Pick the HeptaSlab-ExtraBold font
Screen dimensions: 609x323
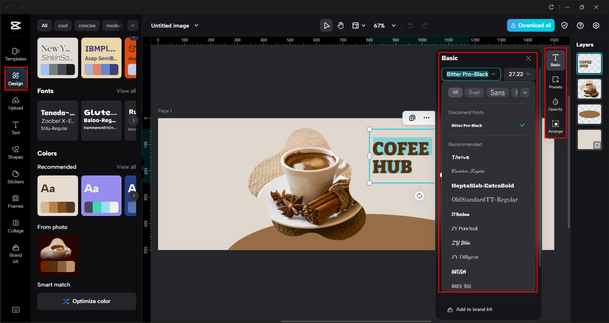482,186
